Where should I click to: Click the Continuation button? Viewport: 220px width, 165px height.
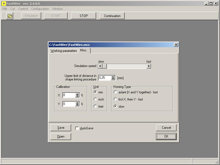click(112, 16)
